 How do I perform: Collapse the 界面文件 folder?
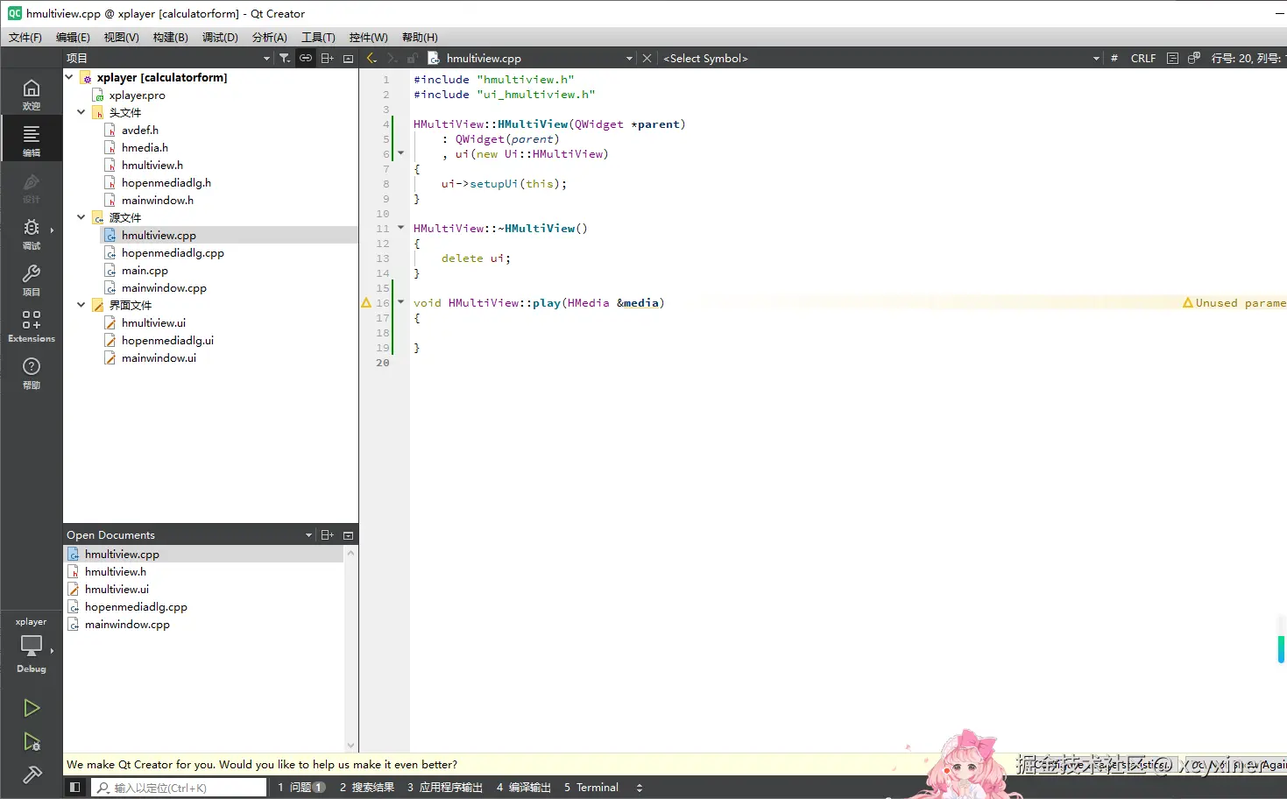81,305
